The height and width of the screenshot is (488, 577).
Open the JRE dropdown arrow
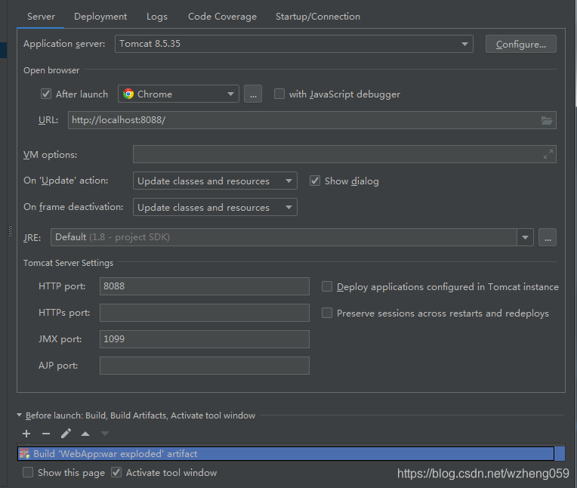(525, 237)
